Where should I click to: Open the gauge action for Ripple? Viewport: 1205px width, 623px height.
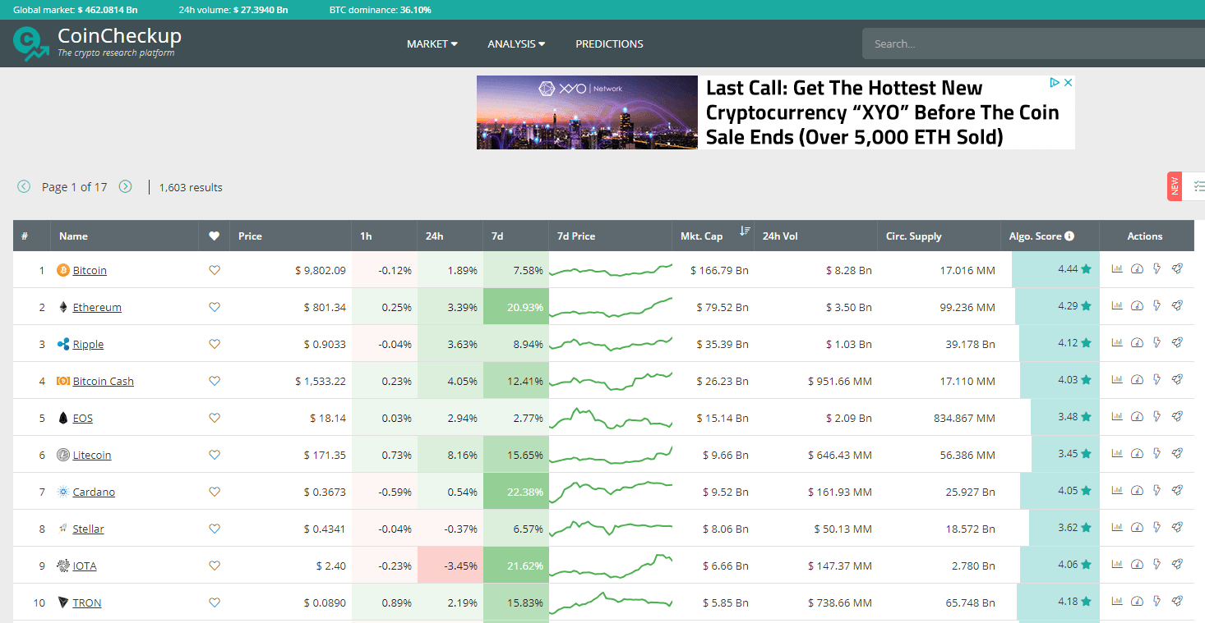point(1137,342)
